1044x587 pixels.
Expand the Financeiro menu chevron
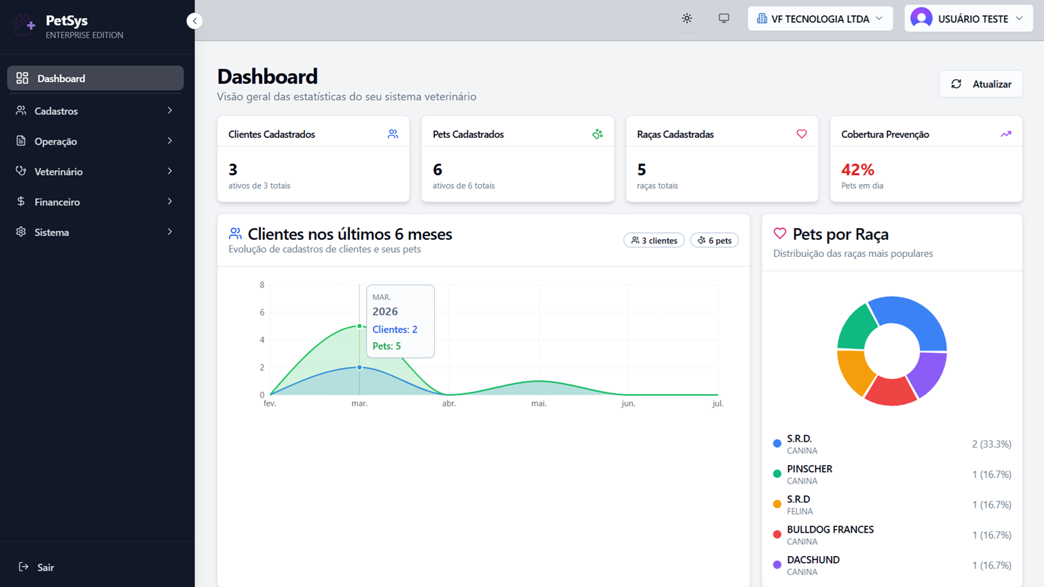(170, 202)
